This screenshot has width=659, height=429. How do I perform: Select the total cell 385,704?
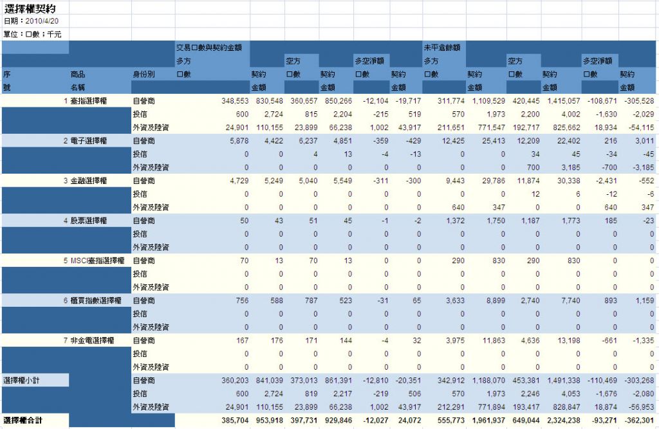pyautogui.click(x=235, y=420)
